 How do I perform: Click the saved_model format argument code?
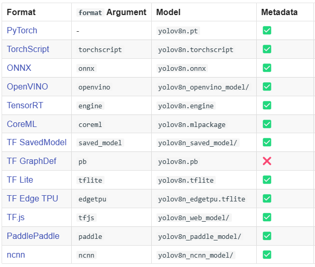point(100,143)
